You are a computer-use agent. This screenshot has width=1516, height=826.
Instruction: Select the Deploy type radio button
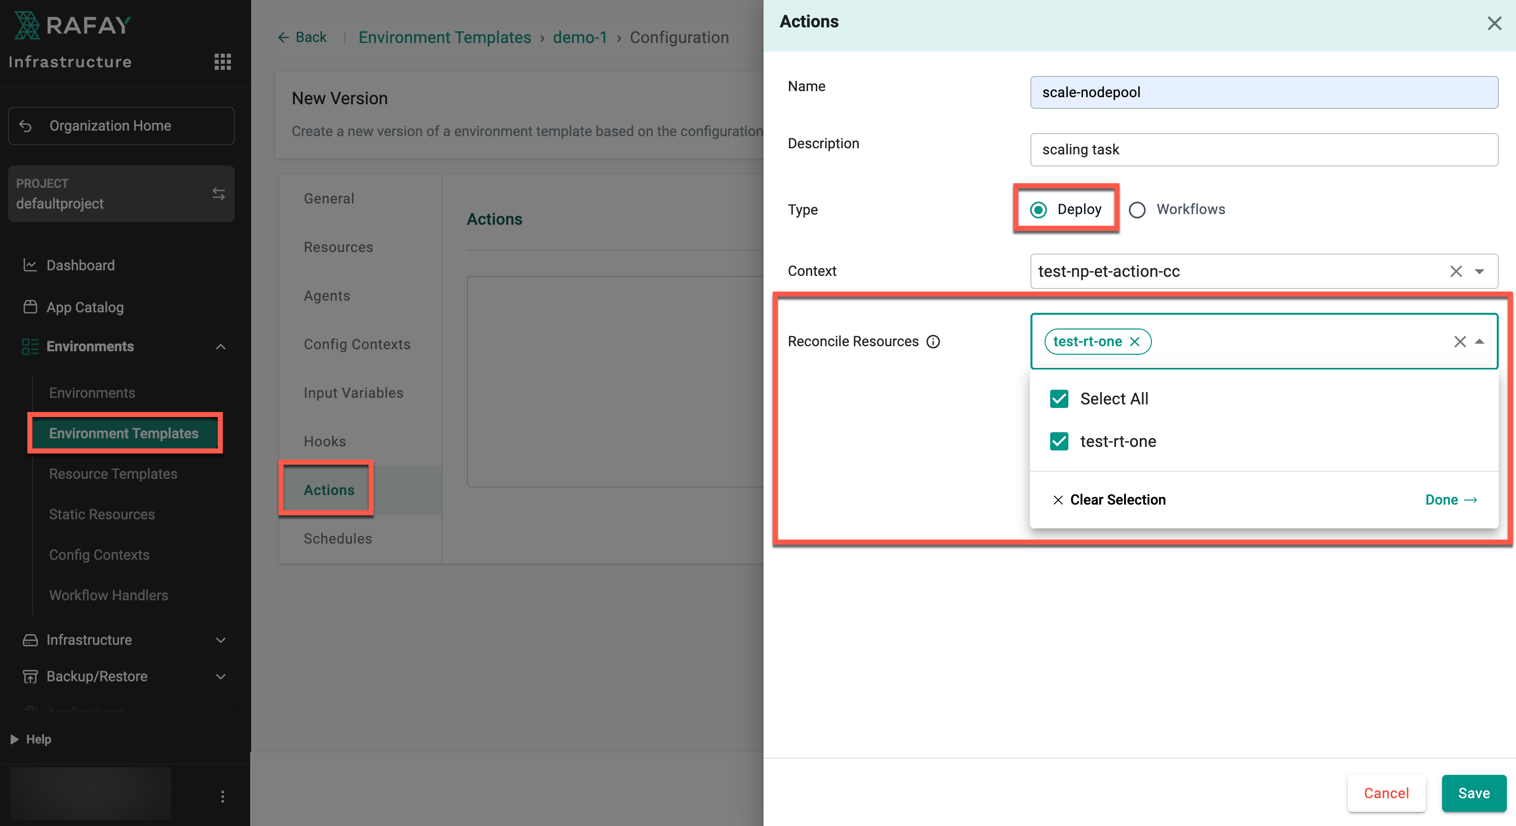point(1039,210)
